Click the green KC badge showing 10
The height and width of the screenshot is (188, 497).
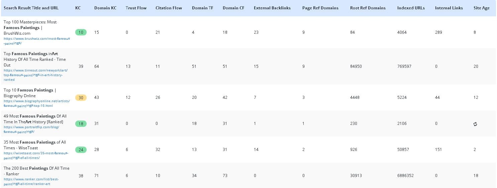click(81, 32)
